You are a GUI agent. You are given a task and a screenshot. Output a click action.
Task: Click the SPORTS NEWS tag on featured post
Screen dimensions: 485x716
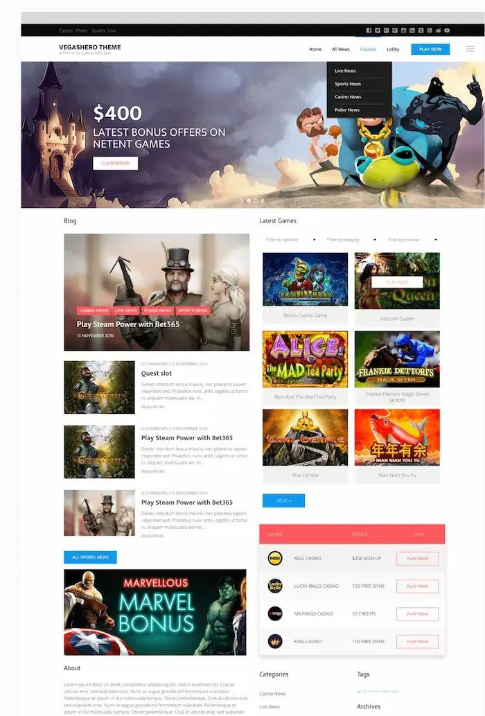tap(193, 311)
